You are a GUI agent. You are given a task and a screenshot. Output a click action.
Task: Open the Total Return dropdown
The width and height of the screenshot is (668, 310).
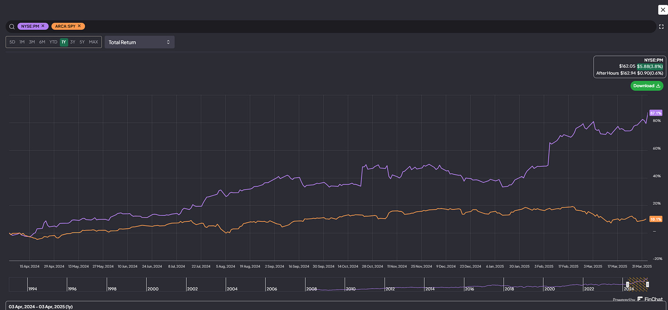pos(139,42)
